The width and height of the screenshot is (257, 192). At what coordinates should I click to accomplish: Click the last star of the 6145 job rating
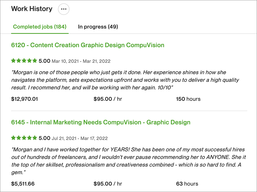[35, 138]
